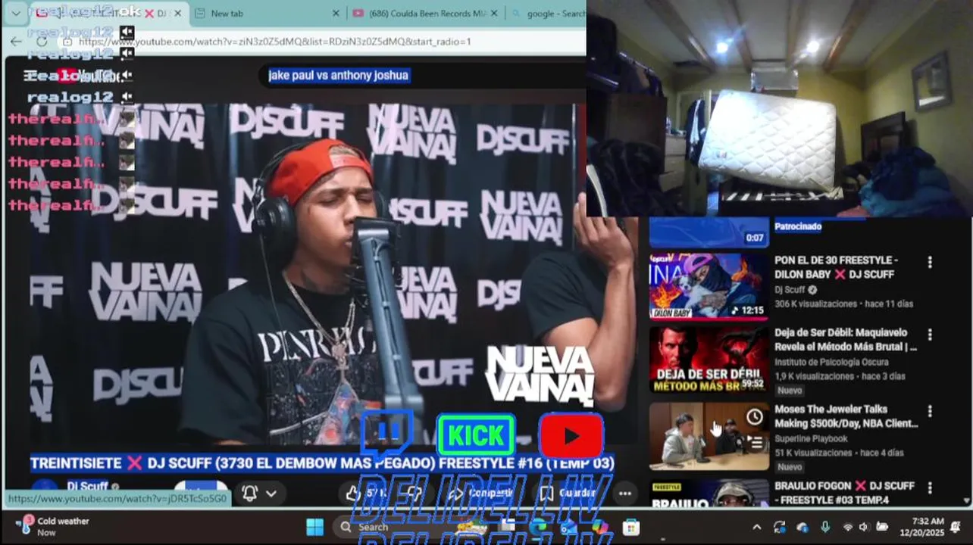Add Moses The Jeweler to Watch later
Image resolution: width=973 pixels, height=545 pixels.
pyautogui.click(x=754, y=417)
